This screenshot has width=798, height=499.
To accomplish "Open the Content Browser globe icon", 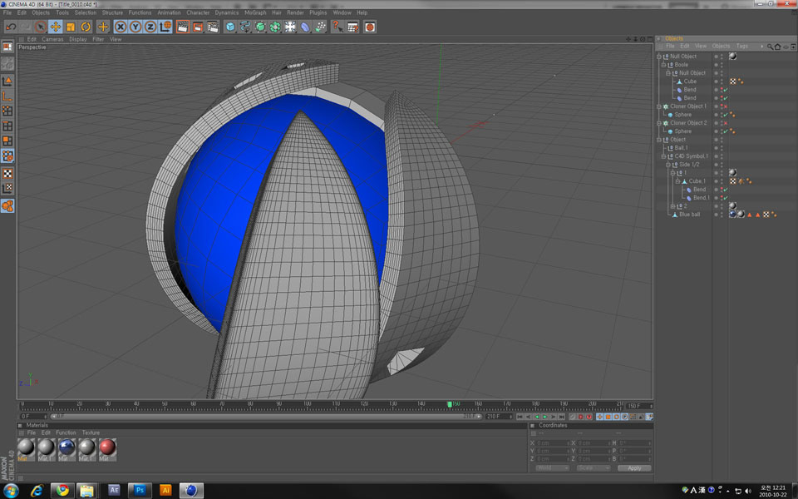I will click(370, 27).
